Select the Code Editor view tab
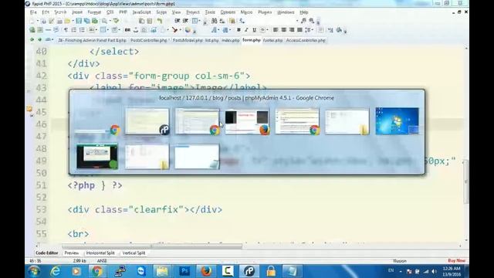The height and width of the screenshot is (278, 494). coord(46,253)
